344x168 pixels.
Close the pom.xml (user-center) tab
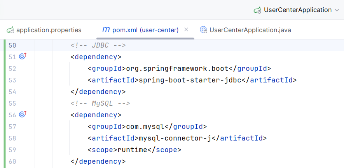pos(186,29)
